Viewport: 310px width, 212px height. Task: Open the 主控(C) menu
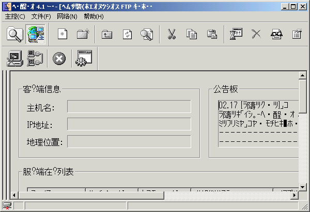[x=14, y=17]
